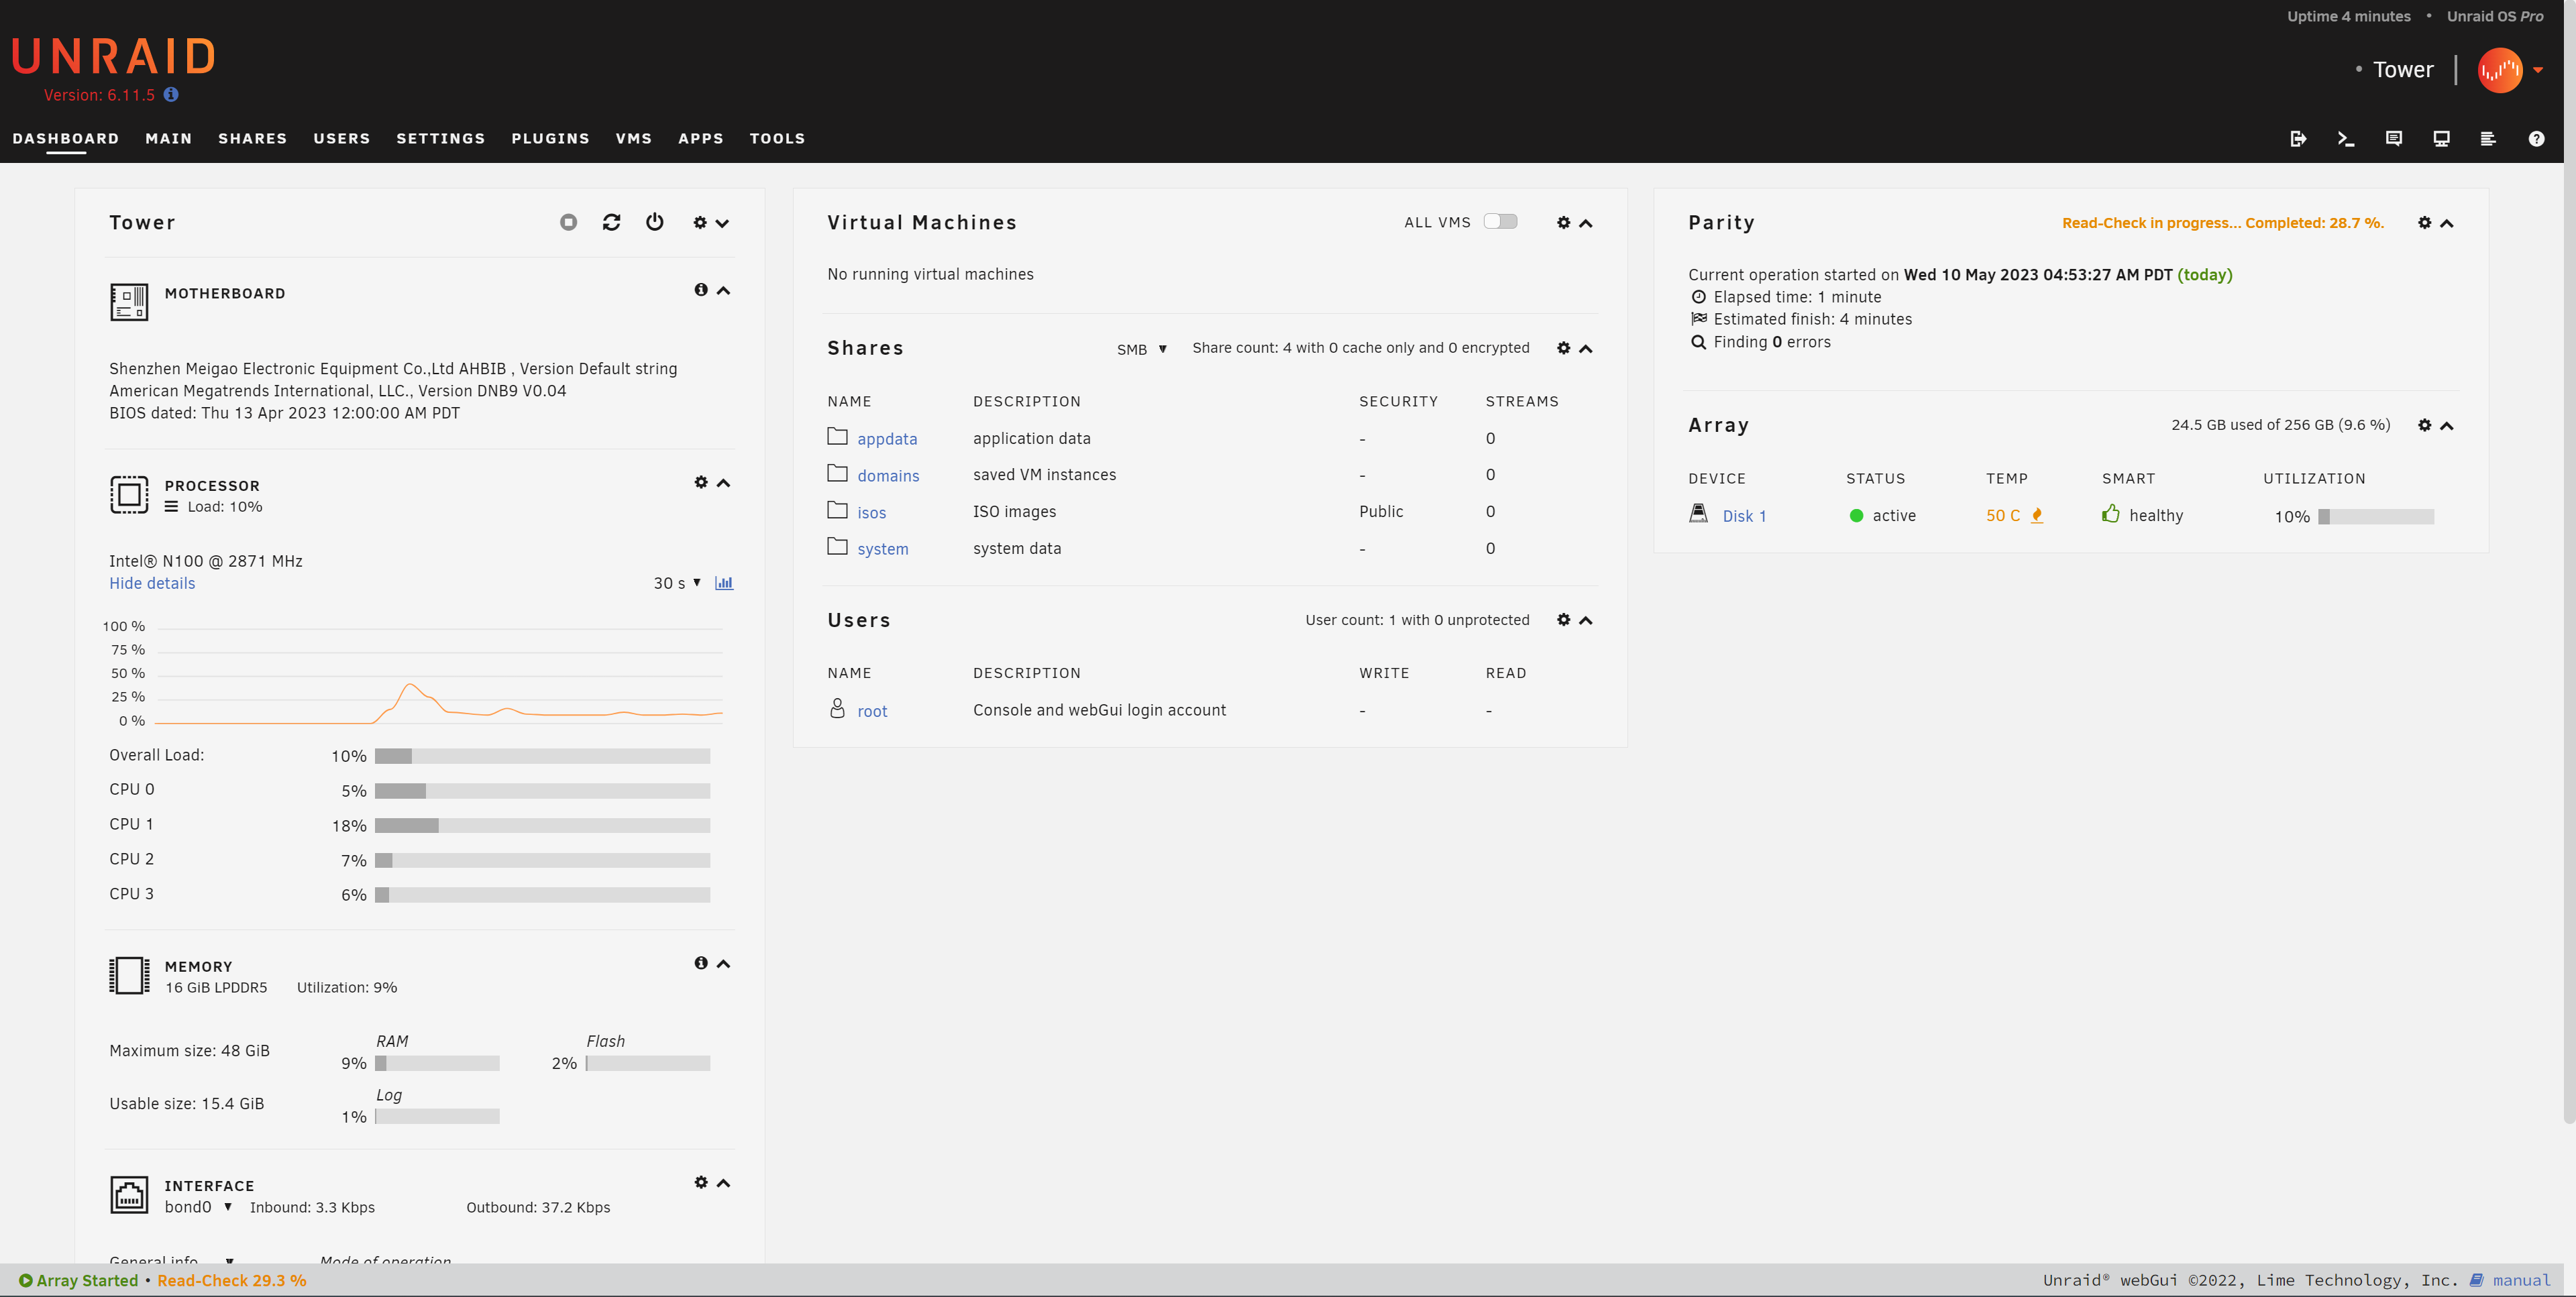
Task: Click the logout icon in top toolbar
Action: [x=2298, y=139]
